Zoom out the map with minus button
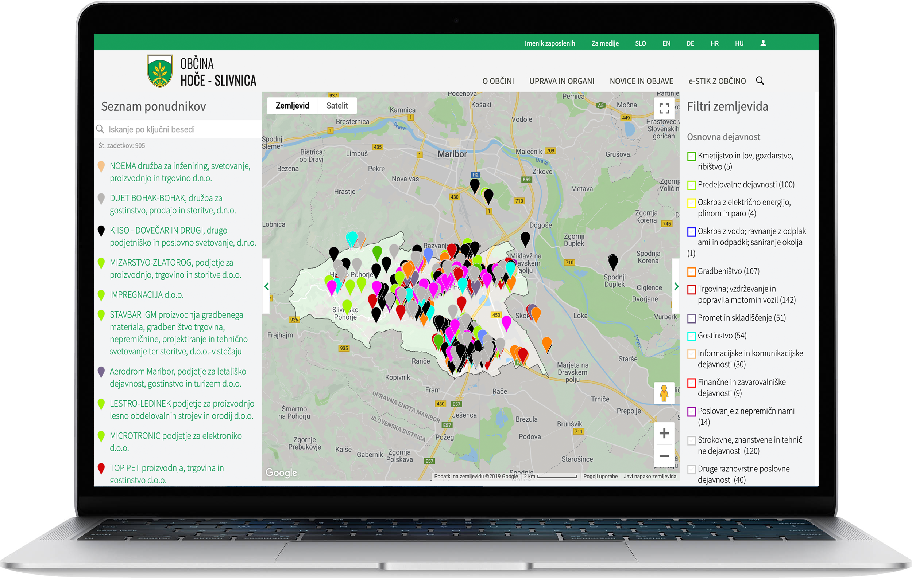Screen dimensions: 912x580 pos(664,456)
